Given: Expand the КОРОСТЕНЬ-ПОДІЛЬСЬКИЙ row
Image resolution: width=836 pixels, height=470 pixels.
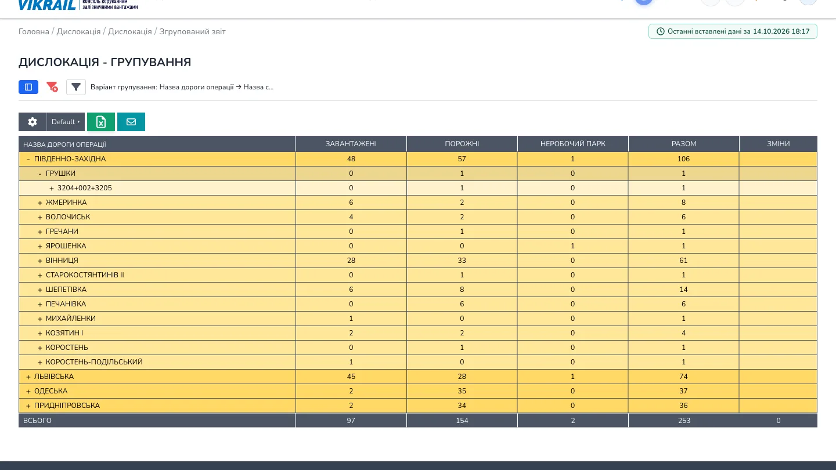Looking at the screenshot, I should (x=40, y=362).
